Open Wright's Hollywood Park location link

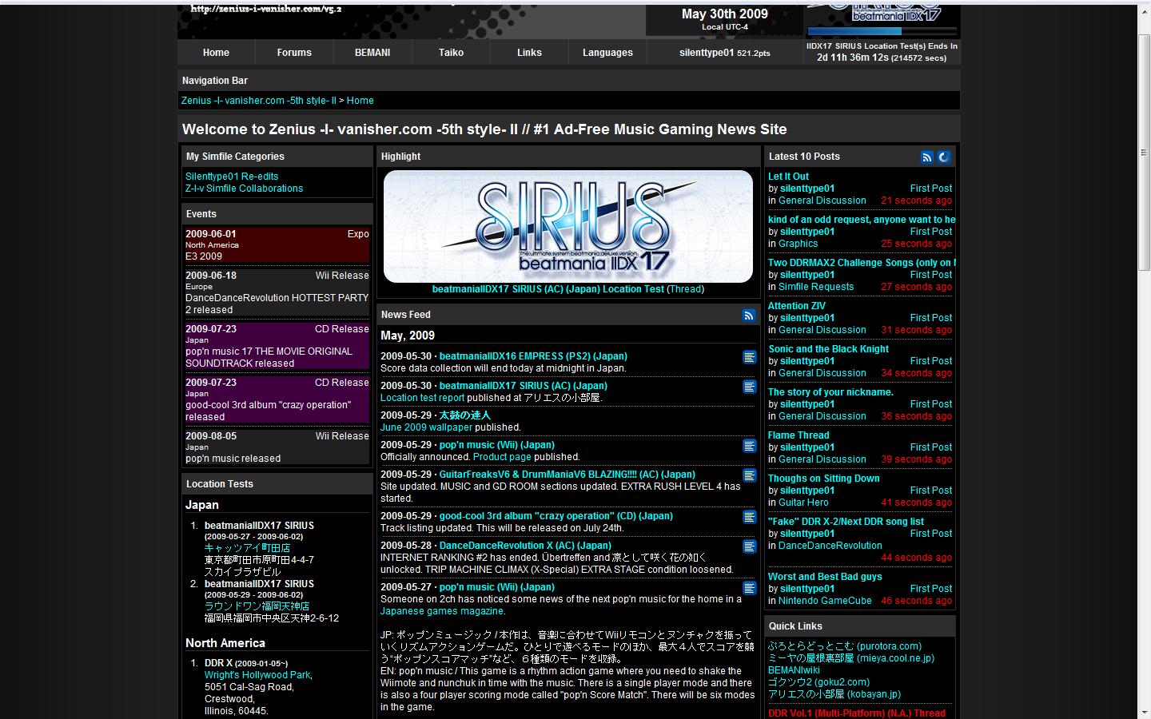click(257, 675)
